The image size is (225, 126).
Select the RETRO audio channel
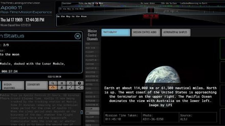pyautogui.click(x=92, y=85)
